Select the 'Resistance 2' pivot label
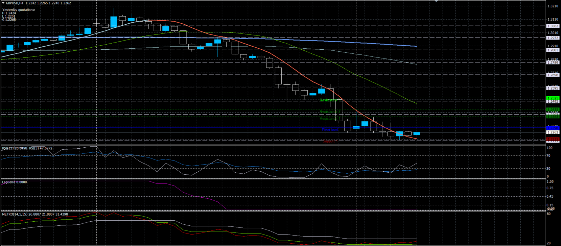This screenshot has width=561, height=246. click(x=330, y=112)
